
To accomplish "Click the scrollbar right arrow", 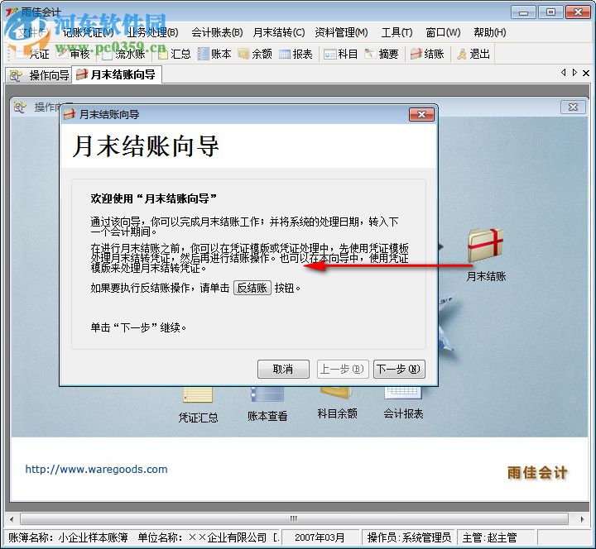I will 582,519.
